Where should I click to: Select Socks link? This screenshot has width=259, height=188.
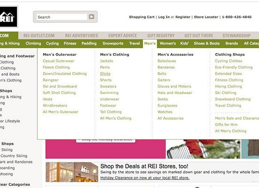(x=162, y=99)
